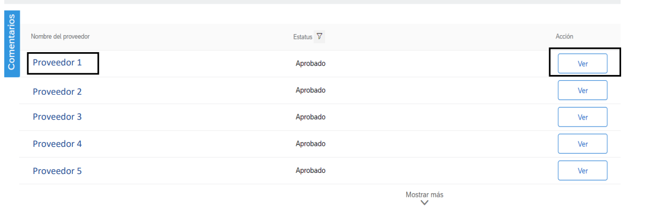652x224 pixels.
Task: Select the Proveedor 5 link
Action: 57,171
